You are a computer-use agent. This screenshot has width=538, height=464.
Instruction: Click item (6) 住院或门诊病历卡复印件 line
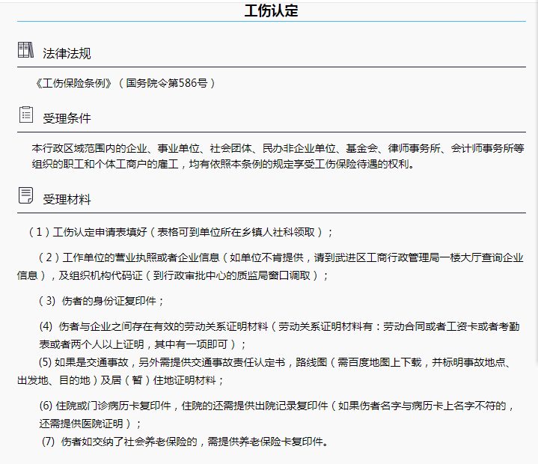click(x=277, y=406)
